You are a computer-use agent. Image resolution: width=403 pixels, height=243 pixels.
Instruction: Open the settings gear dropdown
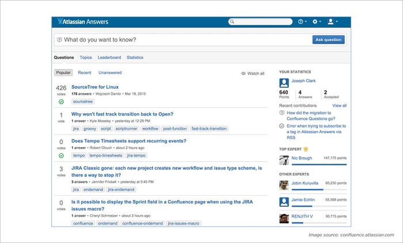(x=317, y=22)
